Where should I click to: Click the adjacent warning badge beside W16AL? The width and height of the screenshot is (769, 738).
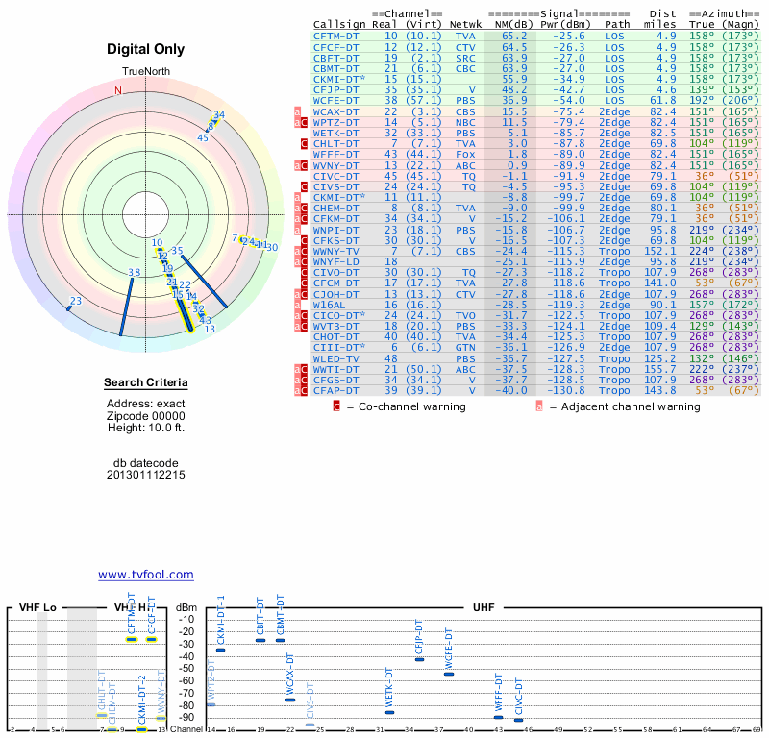tap(297, 305)
